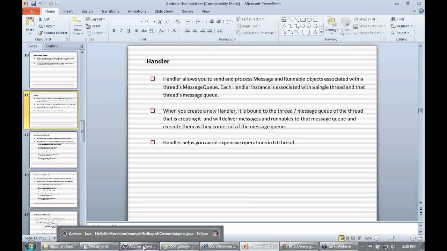This screenshot has height=251, width=447.
Task: Save the presentation from quick access toolbar
Action: pos(34,4)
